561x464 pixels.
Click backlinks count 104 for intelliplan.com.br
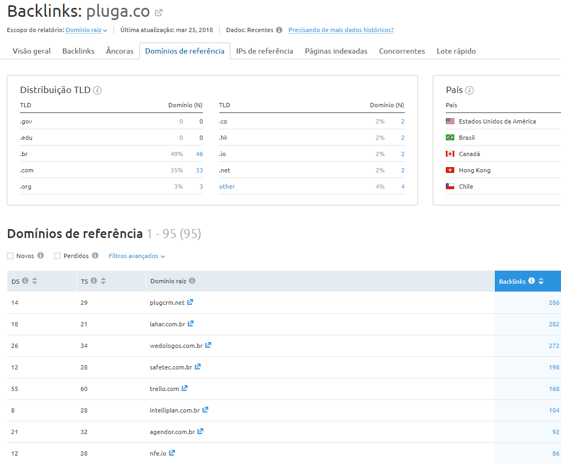tap(554, 410)
